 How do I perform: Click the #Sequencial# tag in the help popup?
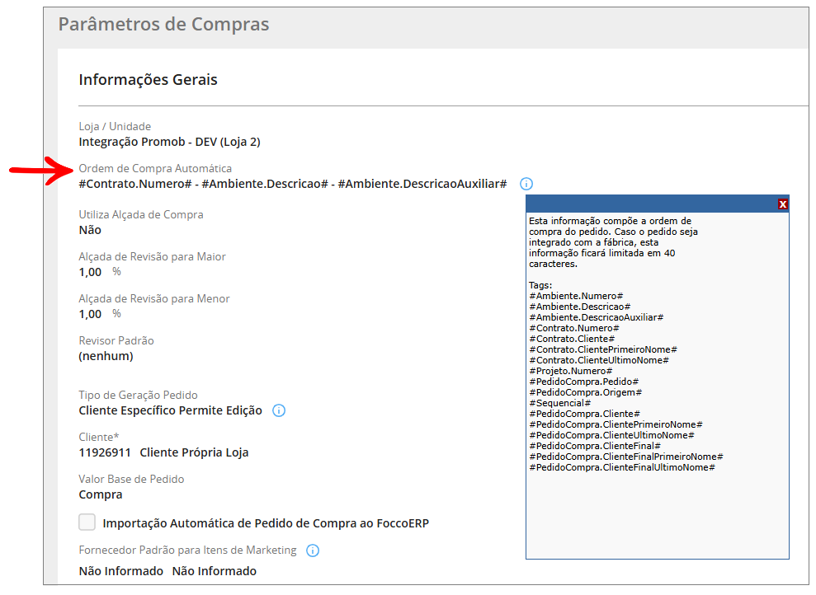click(559, 403)
